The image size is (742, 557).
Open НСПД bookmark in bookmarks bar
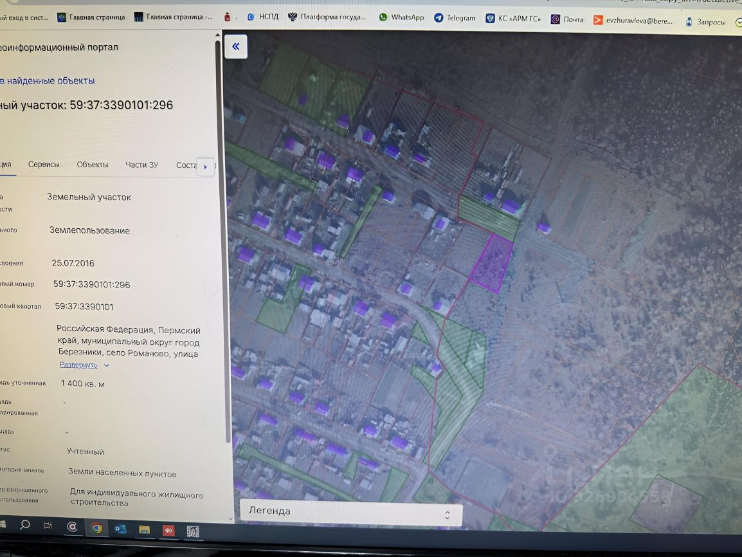263,17
